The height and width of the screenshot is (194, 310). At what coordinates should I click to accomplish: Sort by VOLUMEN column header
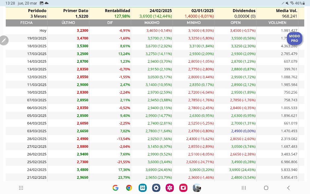click(277, 22)
